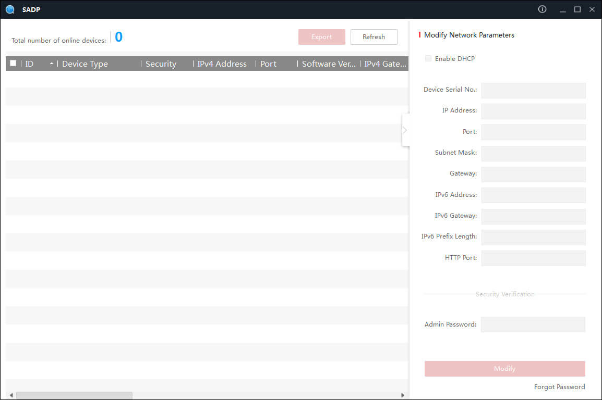The width and height of the screenshot is (602, 400).
Task: Click the horizontal scrollbar thumb
Action: pos(74,395)
